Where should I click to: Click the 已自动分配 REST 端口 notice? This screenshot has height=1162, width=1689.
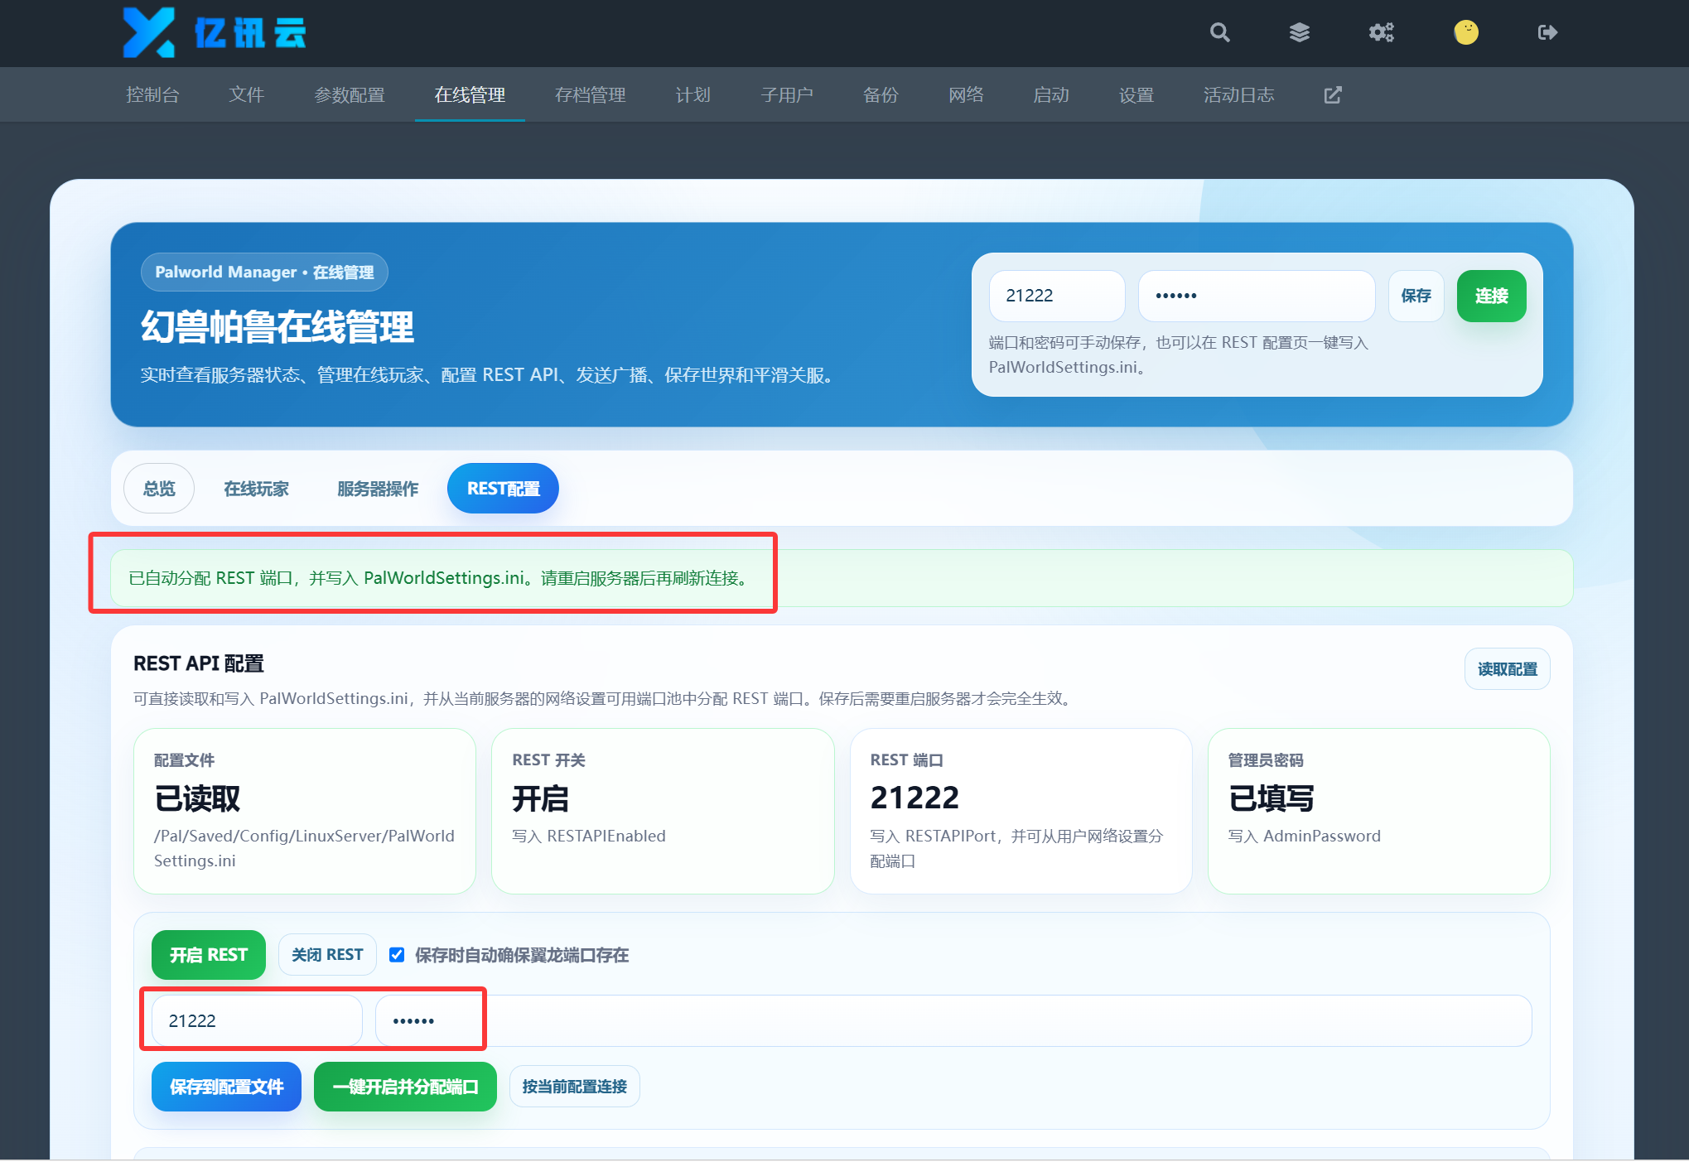(842, 578)
